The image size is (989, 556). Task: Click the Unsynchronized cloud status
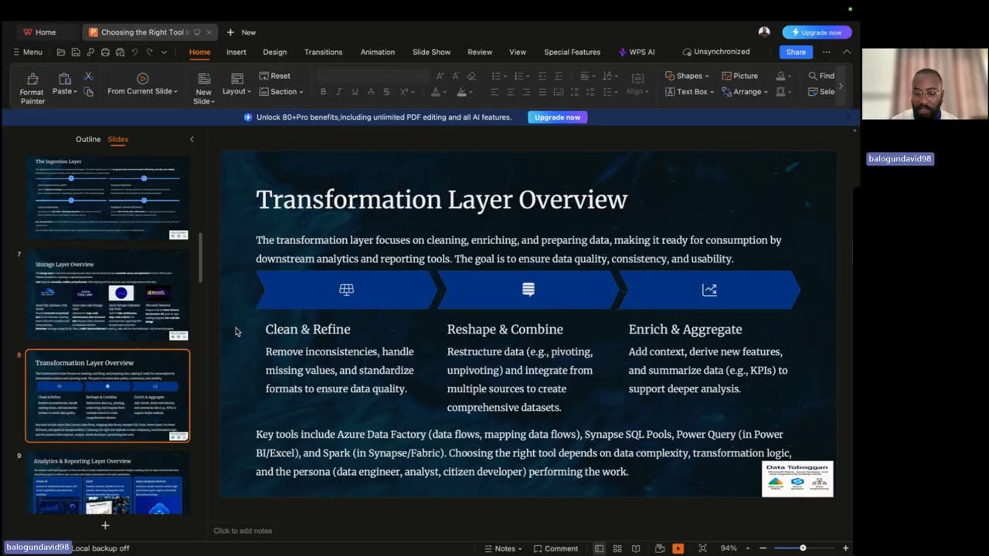tap(715, 52)
